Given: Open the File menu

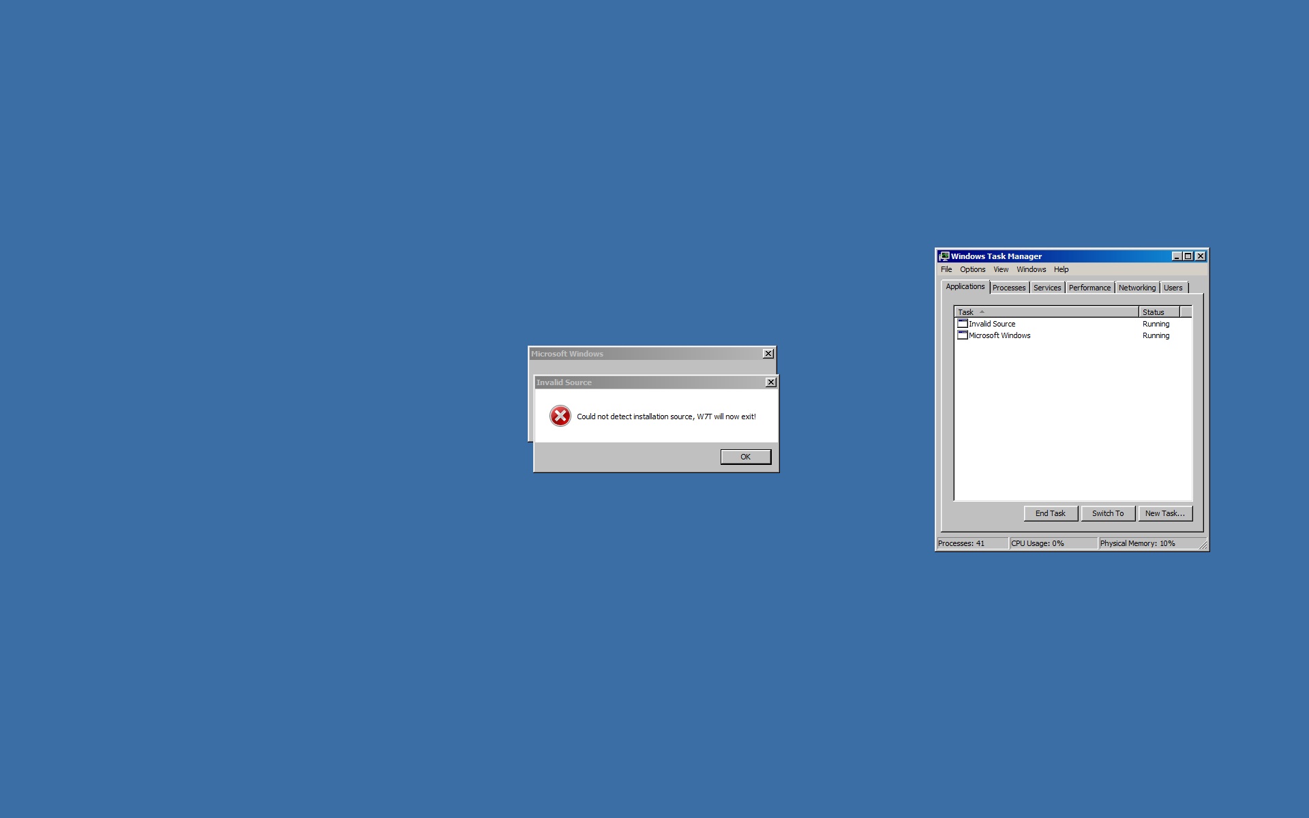Looking at the screenshot, I should 946,269.
